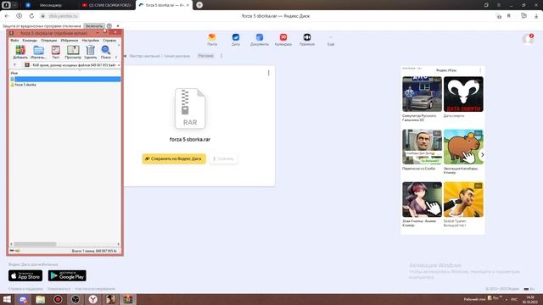
Task: Reload the browser page
Action: click(x=31, y=16)
